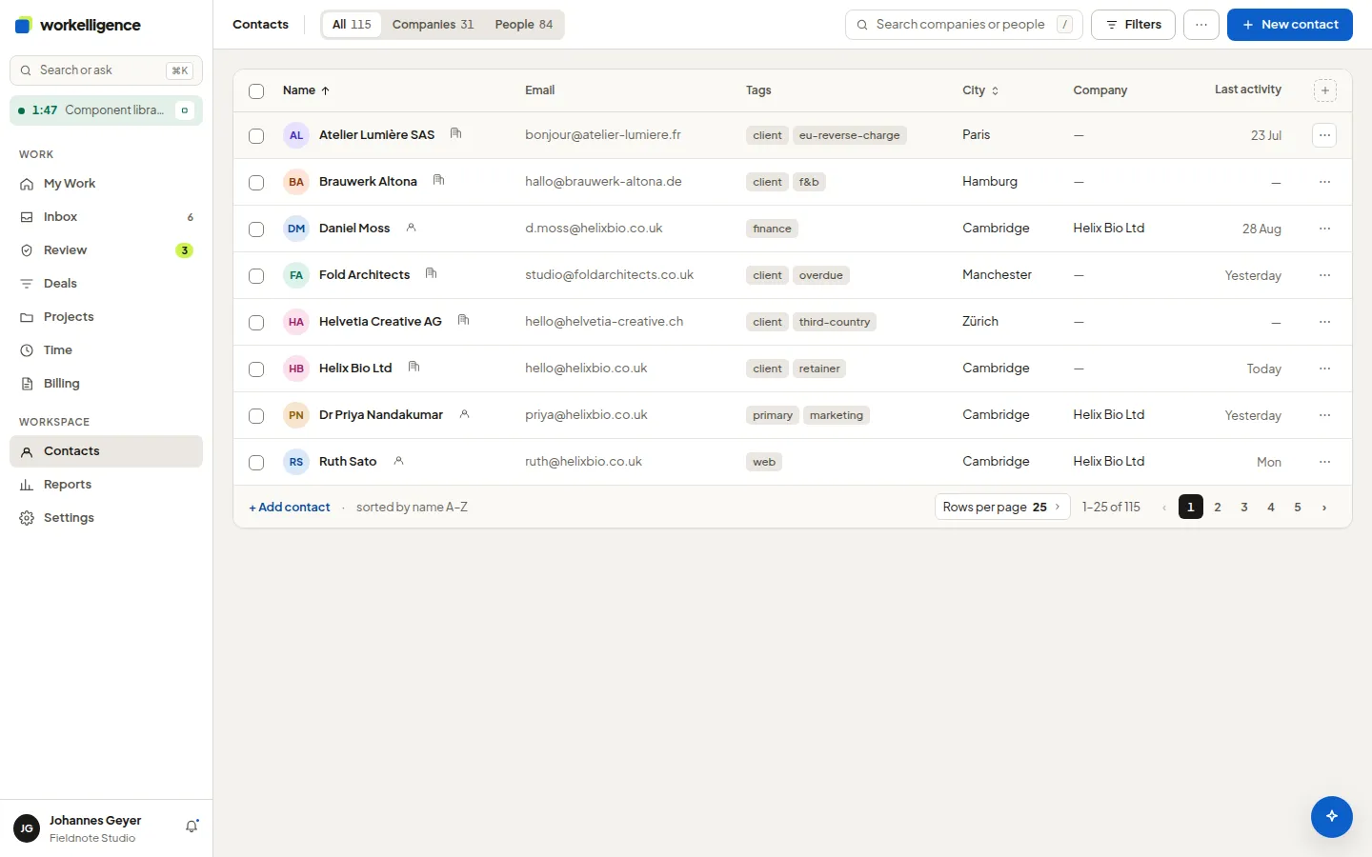
Task: Select the Atelier Lumière SAS row checkbox
Action: point(256,136)
